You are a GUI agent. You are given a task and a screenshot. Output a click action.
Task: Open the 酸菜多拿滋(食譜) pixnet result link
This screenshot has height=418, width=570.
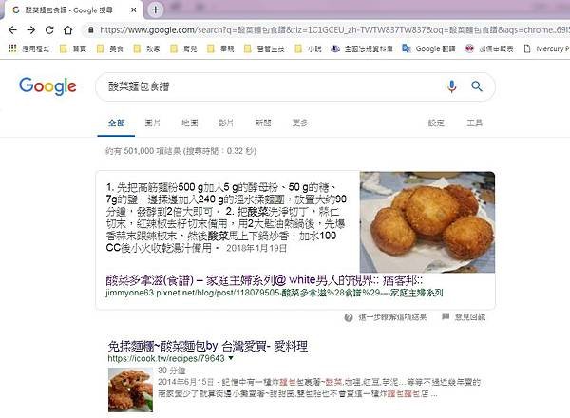point(264,280)
